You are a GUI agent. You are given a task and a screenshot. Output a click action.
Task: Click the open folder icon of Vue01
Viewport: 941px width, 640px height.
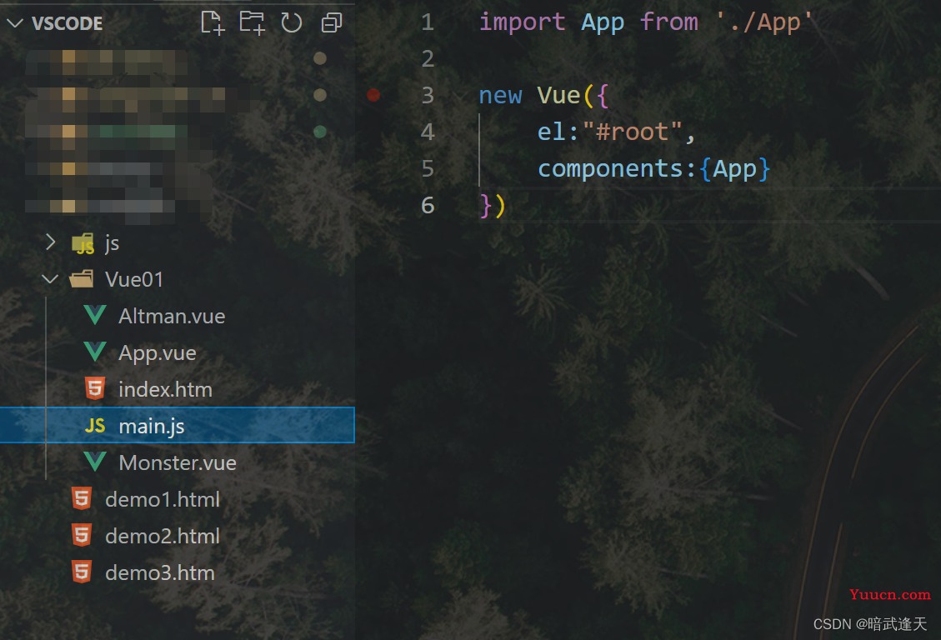point(82,279)
